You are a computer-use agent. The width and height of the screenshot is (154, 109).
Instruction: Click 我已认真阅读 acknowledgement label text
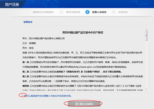click(x=48, y=96)
